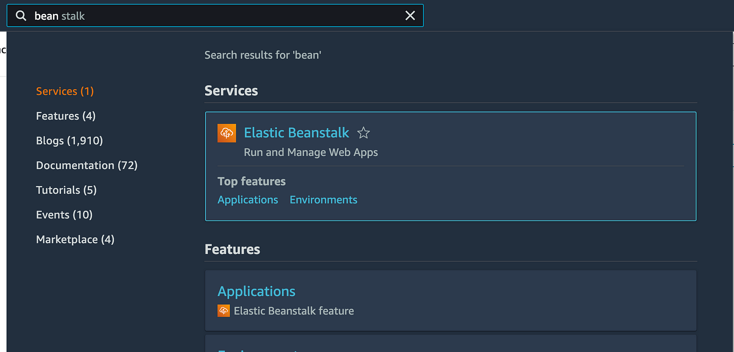The image size is (734, 352).
Task: Click the Top features heading
Action: [251, 181]
